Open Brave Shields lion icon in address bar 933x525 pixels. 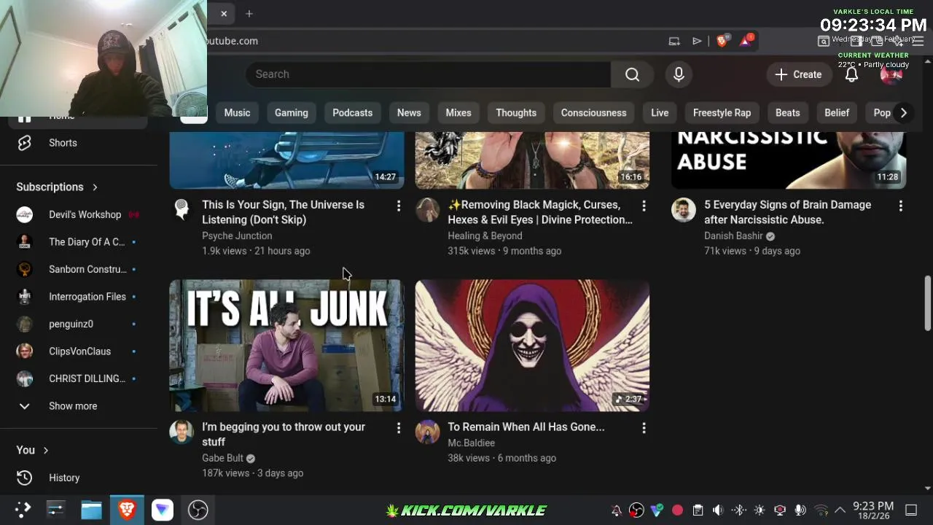tap(722, 41)
